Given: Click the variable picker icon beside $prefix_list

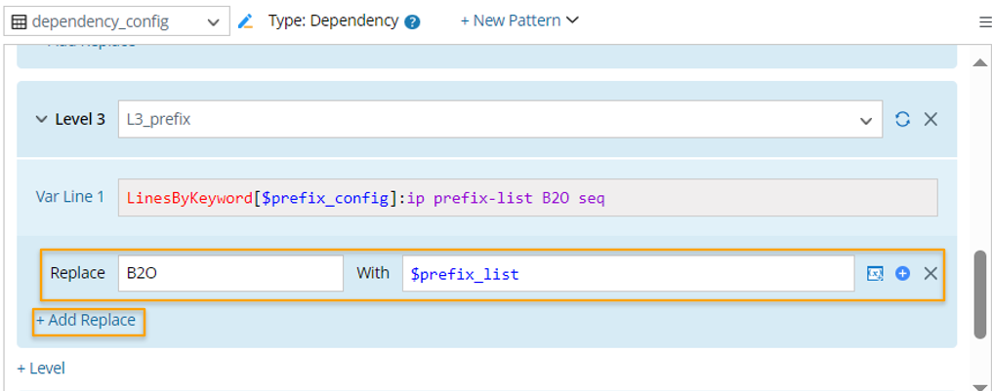Looking at the screenshot, I should click(875, 273).
